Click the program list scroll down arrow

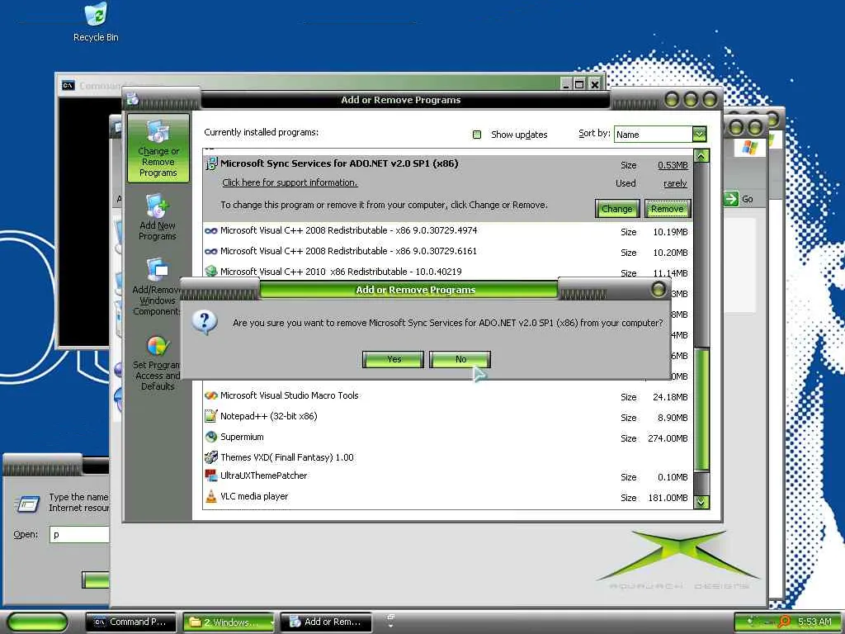coord(701,502)
